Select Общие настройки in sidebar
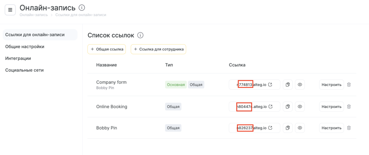The width and height of the screenshot is (369, 155). point(25,46)
